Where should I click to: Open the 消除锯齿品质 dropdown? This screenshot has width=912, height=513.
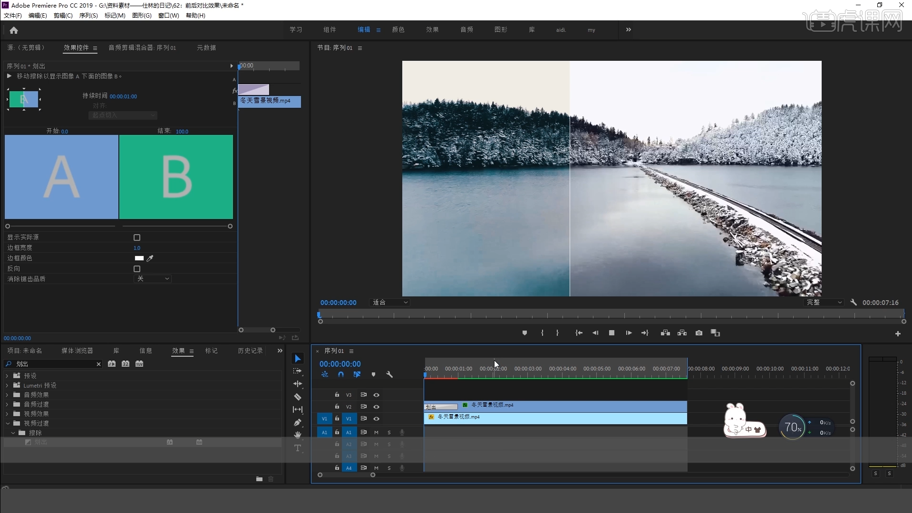click(x=153, y=279)
